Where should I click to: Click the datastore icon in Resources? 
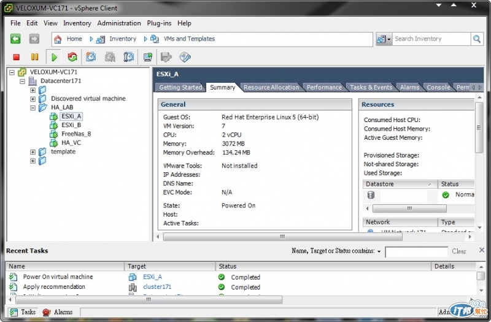[x=371, y=195]
